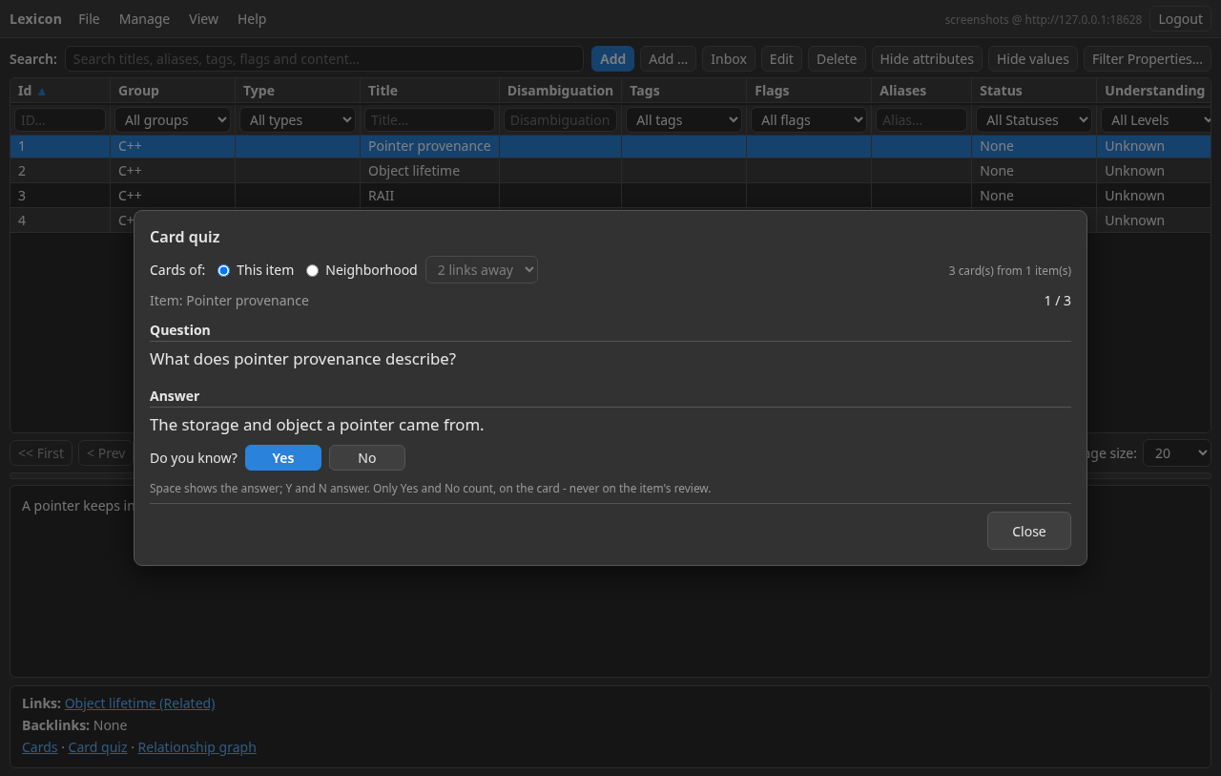Screen dimensions: 1221x776
Task: Click the Alias filter input
Action: [921, 120]
